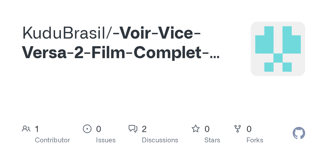Click the Stars star icon
Image resolution: width=327 pixels, height=163 pixels.
coord(196,128)
